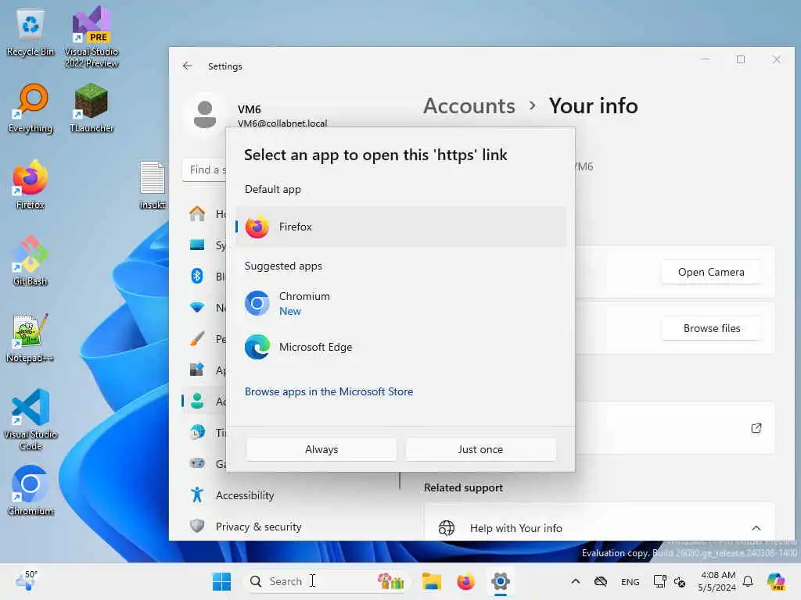Click the Bluetooth icon in Settings sidebar
The image size is (801, 600).
click(197, 276)
